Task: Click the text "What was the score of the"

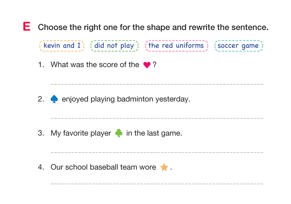Action: (x=95, y=65)
